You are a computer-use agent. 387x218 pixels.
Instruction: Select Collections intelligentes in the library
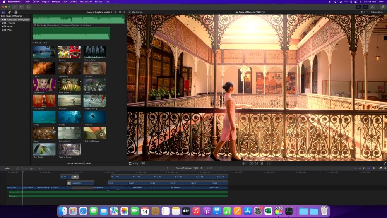click(18, 19)
